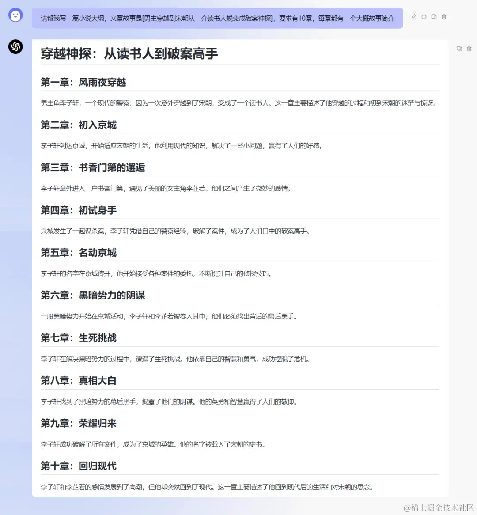The image size is (477, 515).
Task: Select heading 第十章：回归现代
Action: 78,466
